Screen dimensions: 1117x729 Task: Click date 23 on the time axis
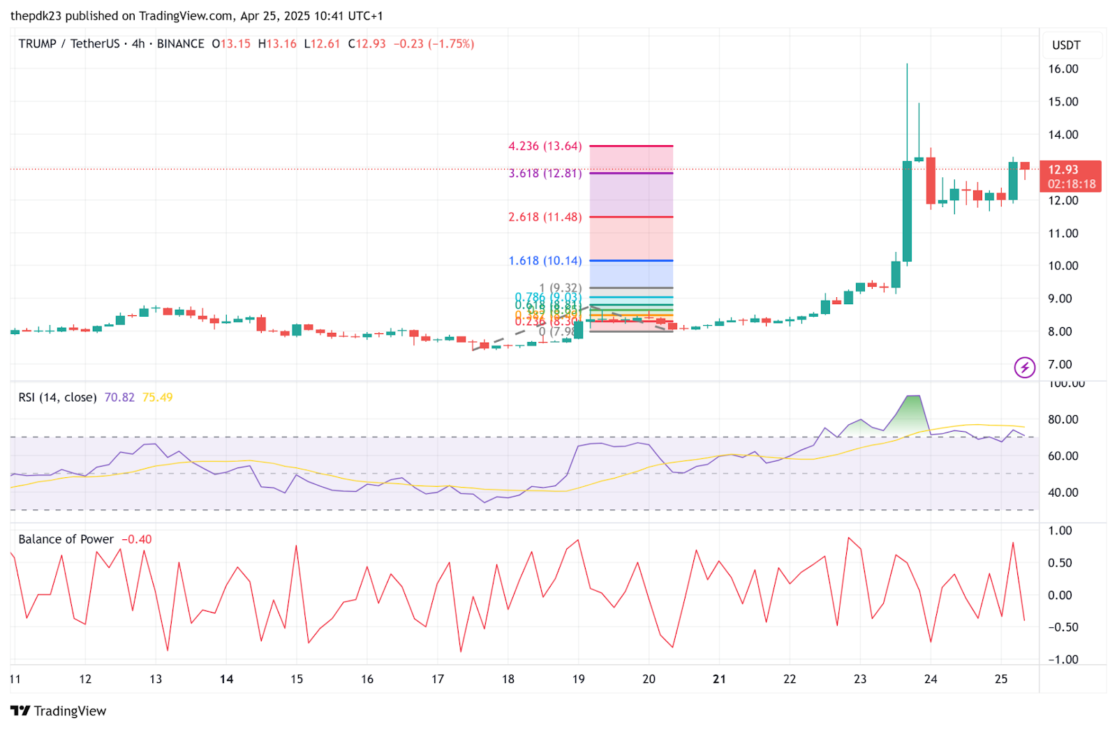(860, 679)
